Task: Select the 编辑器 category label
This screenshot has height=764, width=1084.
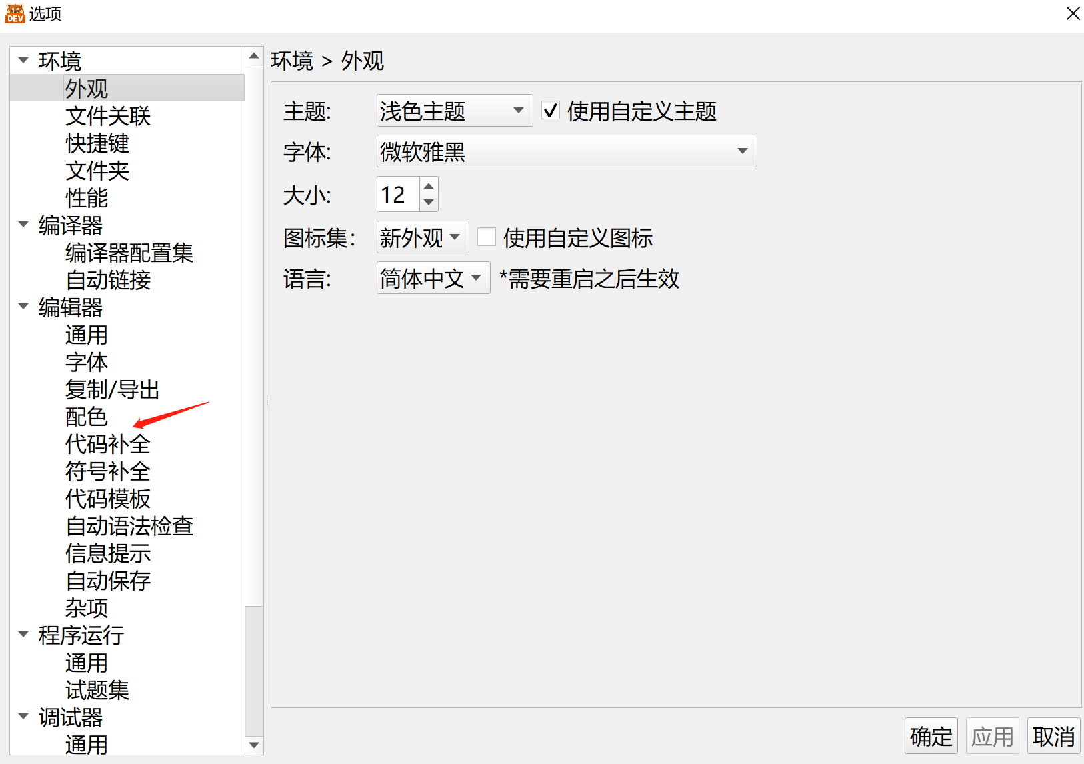Action: (71, 307)
